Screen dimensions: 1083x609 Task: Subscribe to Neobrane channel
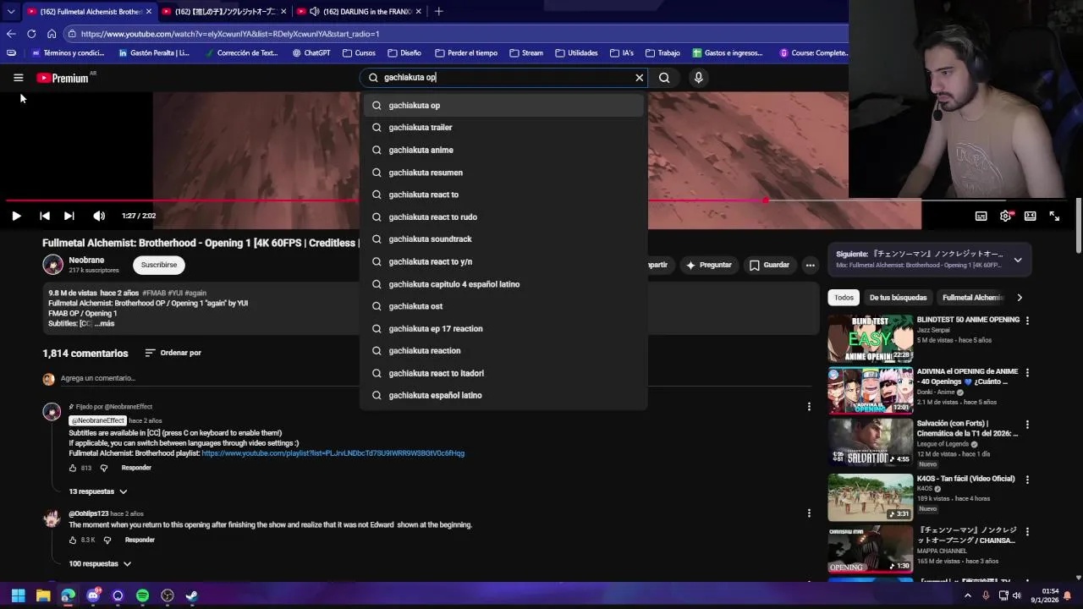pyautogui.click(x=159, y=265)
